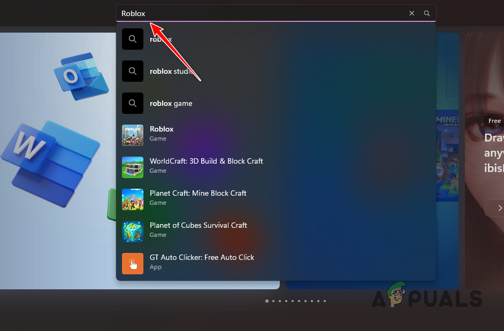Viewport: 504px width, 331px height.
Task: Click the magnifier icon beside 'roblox game'
Action: point(133,103)
